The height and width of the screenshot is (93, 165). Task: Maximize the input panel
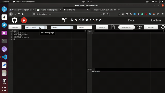[163, 31]
